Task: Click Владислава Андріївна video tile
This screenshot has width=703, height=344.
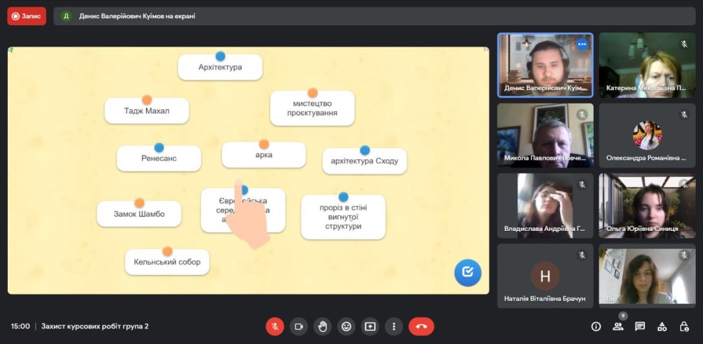Action: [x=545, y=206]
